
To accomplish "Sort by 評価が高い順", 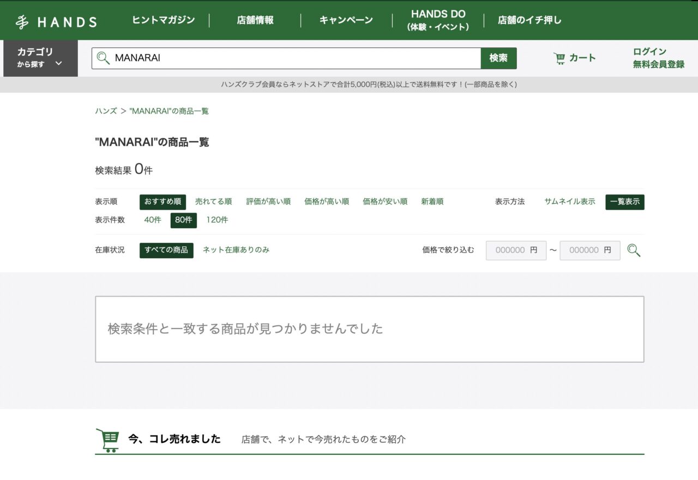I will [x=268, y=202].
